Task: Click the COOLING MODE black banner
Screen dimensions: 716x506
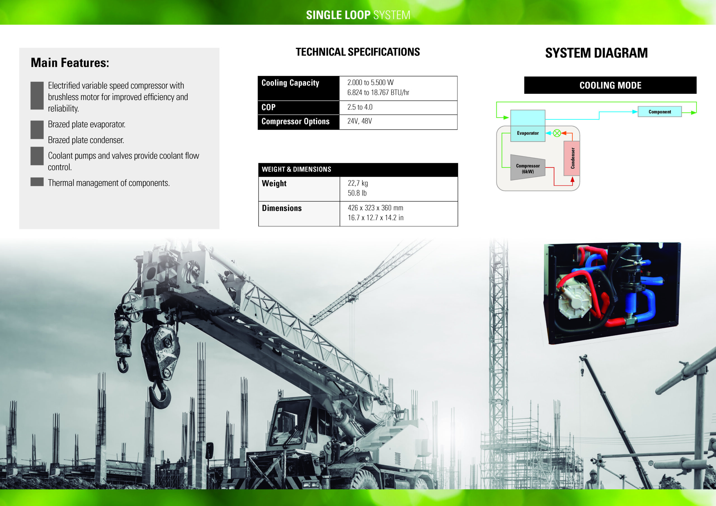Action: pos(610,85)
